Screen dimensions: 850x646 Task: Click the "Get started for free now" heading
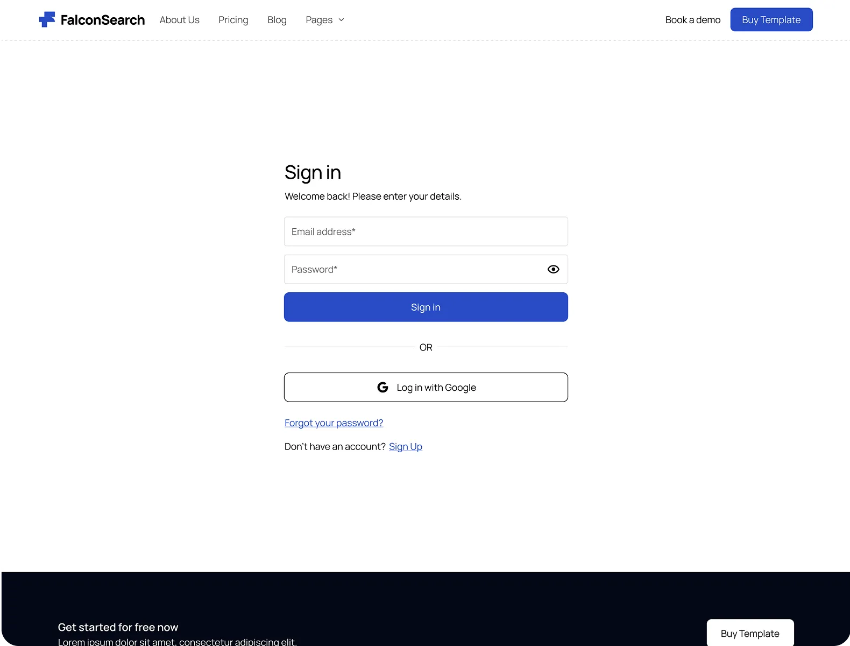click(118, 627)
